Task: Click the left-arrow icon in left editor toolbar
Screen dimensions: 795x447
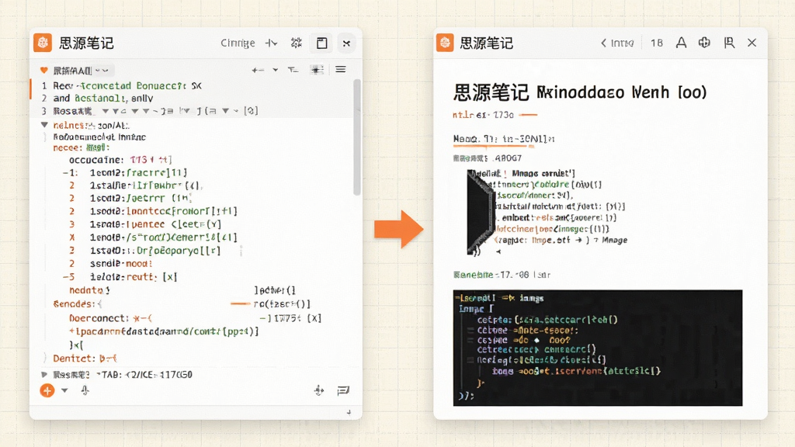Action: click(x=258, y=70)
